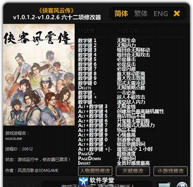
Task: Click the 对应功能 column header
Action: point(128,31)
